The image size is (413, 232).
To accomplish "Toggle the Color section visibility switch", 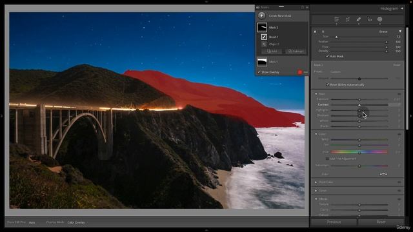I will click(x=399, y=134).
